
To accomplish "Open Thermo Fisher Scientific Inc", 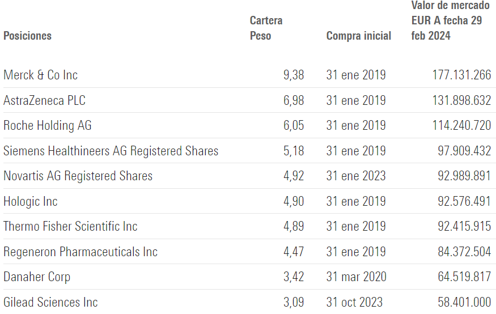I will tap(70, 226).
